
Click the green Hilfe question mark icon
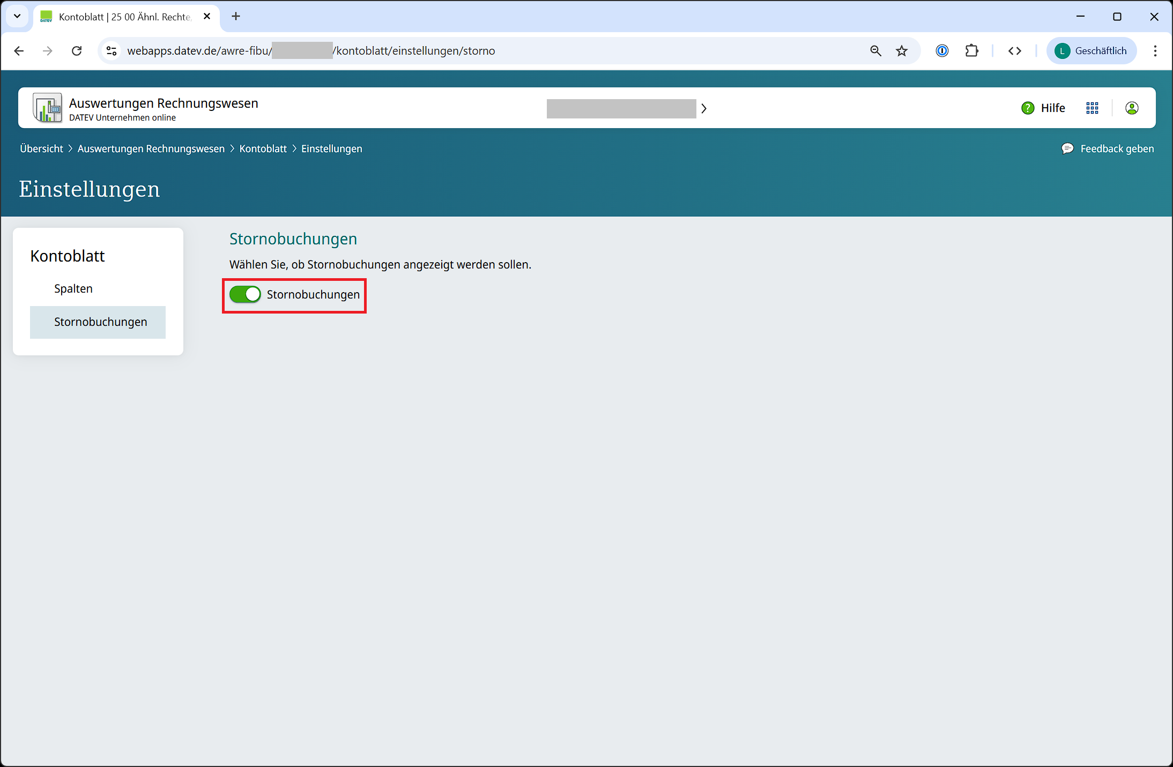[1028, 108]
